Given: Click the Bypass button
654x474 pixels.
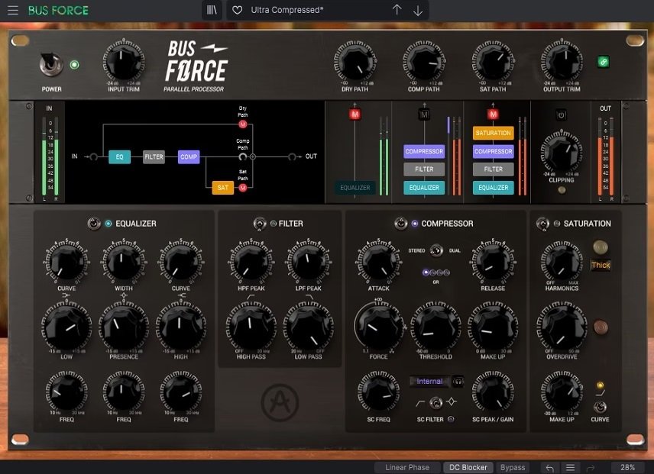Looking at the screenshot, I should click(513, 467).
